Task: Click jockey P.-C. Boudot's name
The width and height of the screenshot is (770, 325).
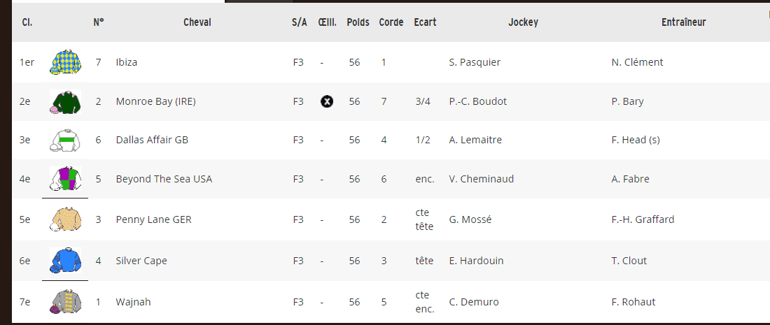Action: [x=477, y=101]
